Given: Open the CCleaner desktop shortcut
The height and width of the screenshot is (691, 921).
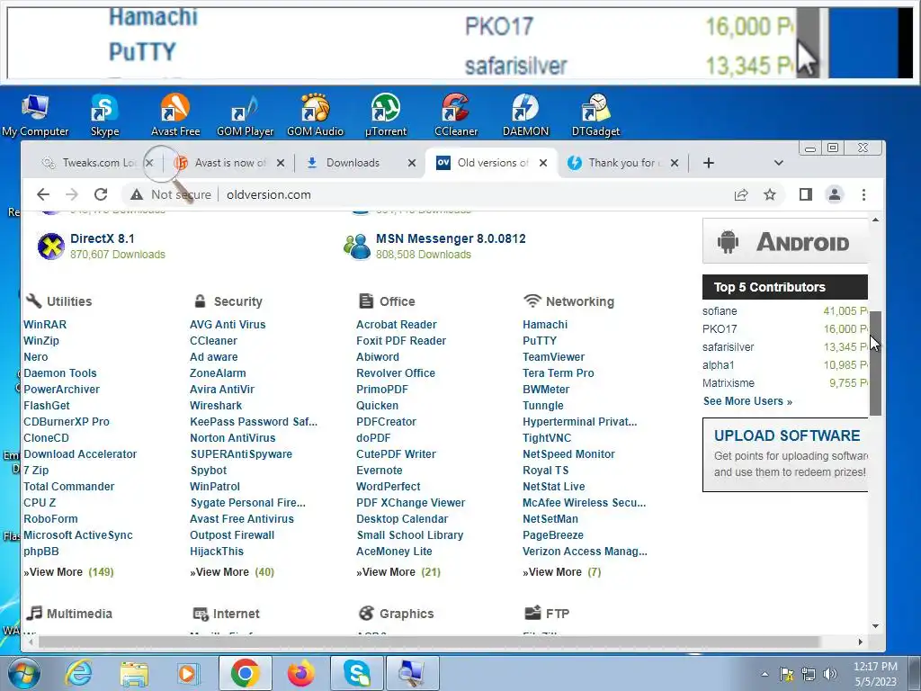Looking at the screenshot, I should pyautogui.click(x=456, y=115).
